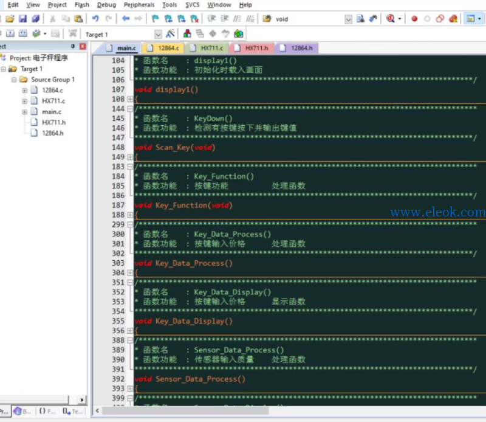Toggle enable/disable breakpoint circle icon
This screenshot has width=486, height=422.
tap(427, 19)
